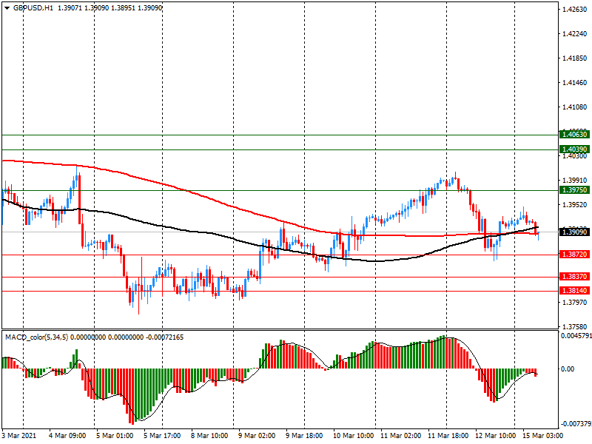This screenshot has width=592, height=444.
Task: Select the 9 Mar 18:00 time label
Action: pyautogui.click(x=304, y=436)
